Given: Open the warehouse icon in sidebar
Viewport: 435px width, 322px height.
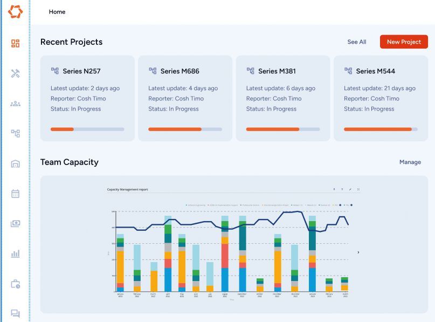Looking at the screenshot, I should coord(15,163).
